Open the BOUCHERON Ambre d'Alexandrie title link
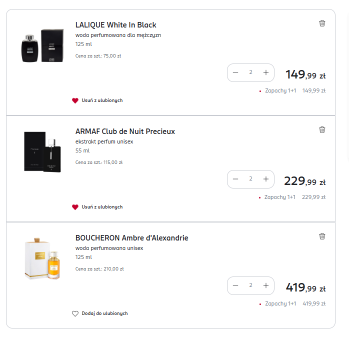Viewport: 349px width, 338px height. click(x=131, y=238)
